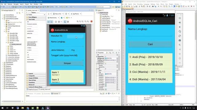
Task: Click the emulator volume up icon
Action: pyautogui.click(x=180, y=23)
